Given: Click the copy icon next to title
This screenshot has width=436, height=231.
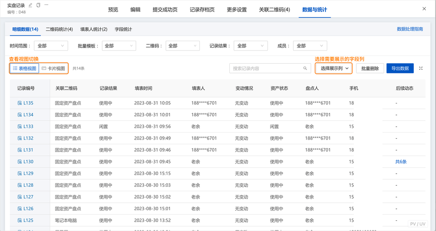Looking at the screenshot, I should (38, 5).
